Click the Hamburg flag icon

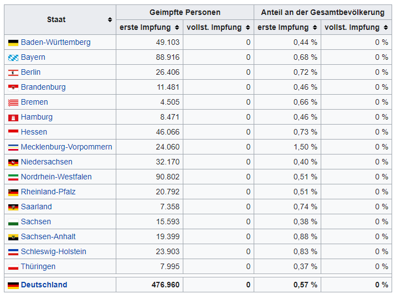point(13,117)
